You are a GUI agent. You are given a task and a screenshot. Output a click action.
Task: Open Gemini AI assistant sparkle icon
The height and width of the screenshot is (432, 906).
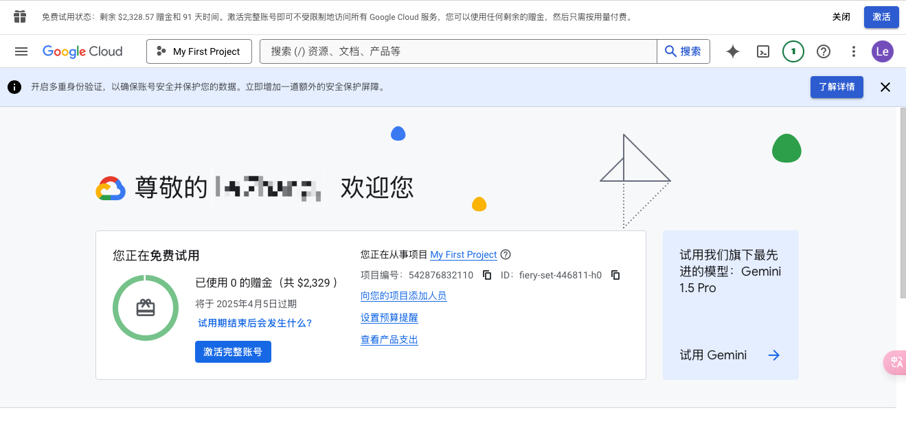point(733,51)
